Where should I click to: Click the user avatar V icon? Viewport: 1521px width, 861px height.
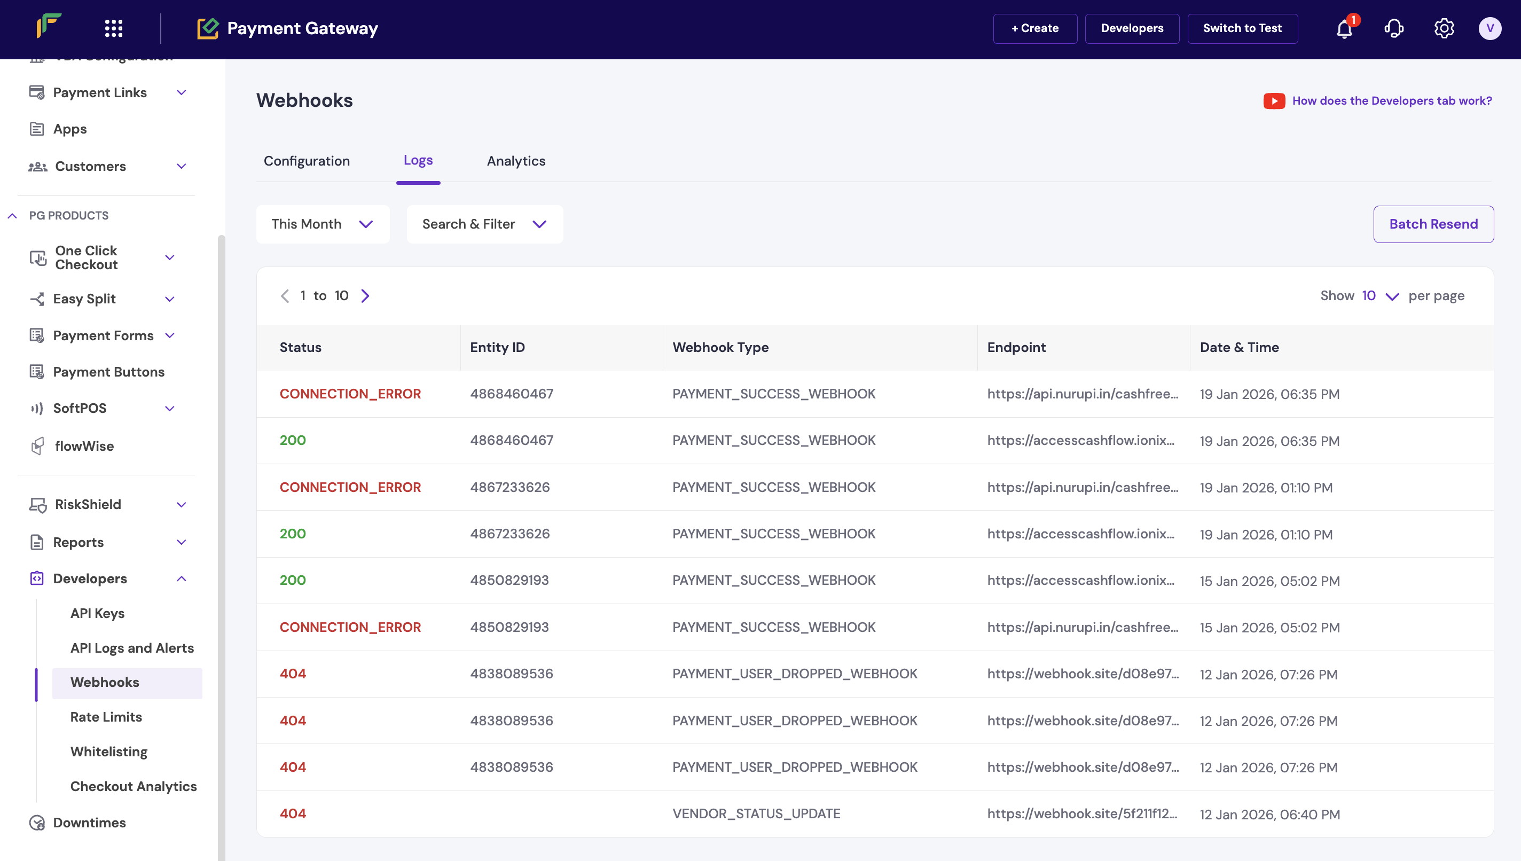tap(1489, 28)
